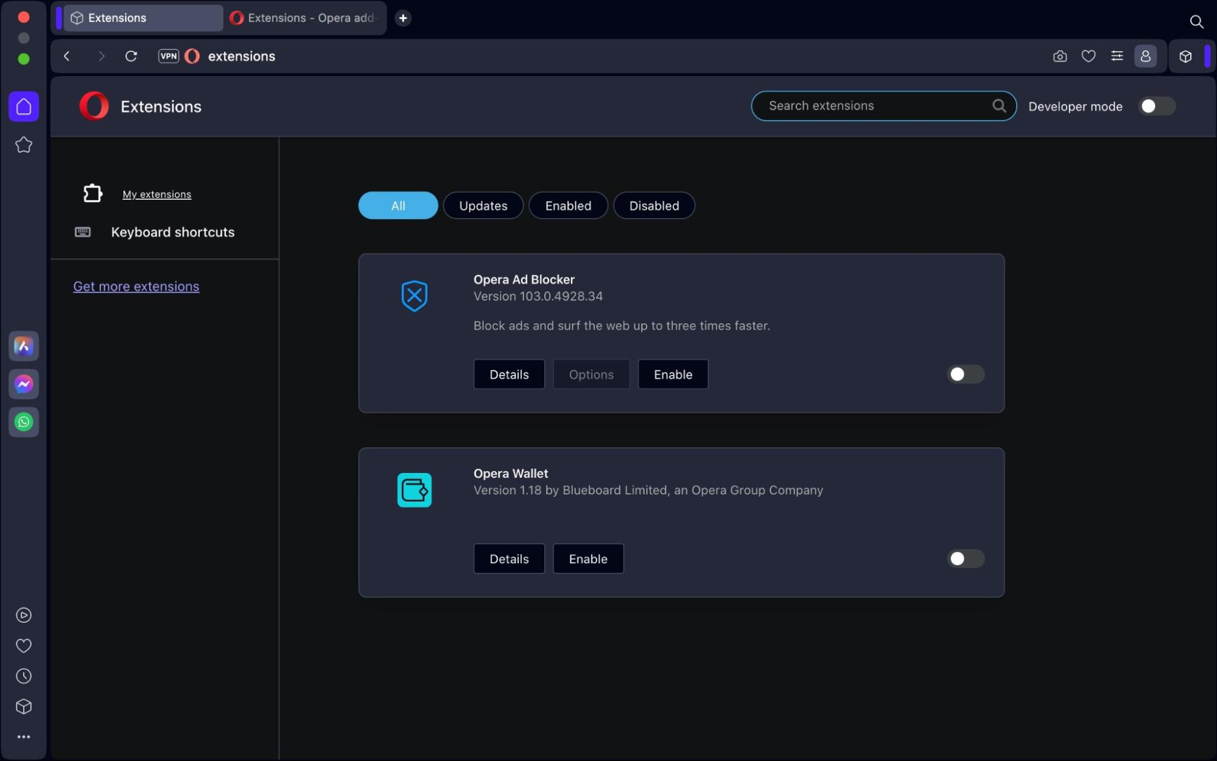Search tabs with the magnifier icon
This screenshot has height=761, width=1217.
1196,22
